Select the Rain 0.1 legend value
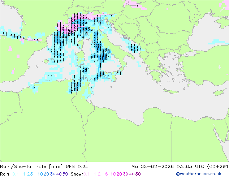 [x=16, y=174]
